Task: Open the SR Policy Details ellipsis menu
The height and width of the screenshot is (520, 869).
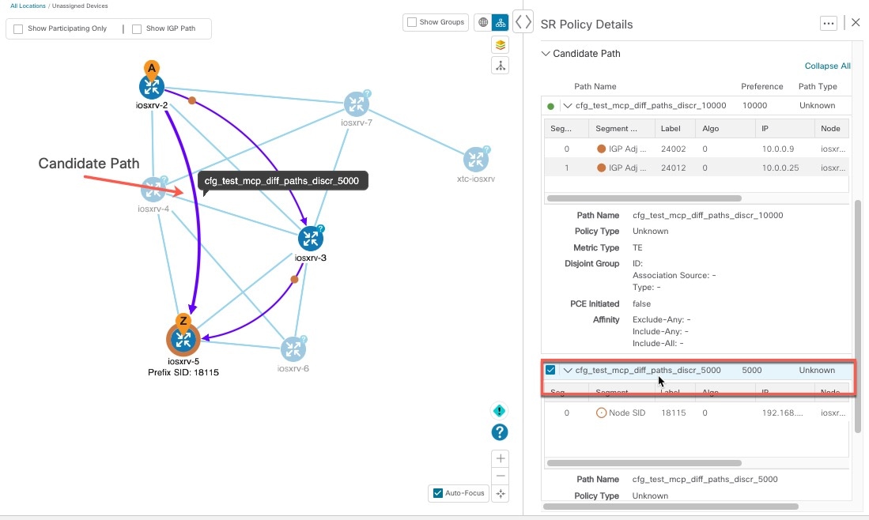Action: pyautogui.click(x=828, y=23)
